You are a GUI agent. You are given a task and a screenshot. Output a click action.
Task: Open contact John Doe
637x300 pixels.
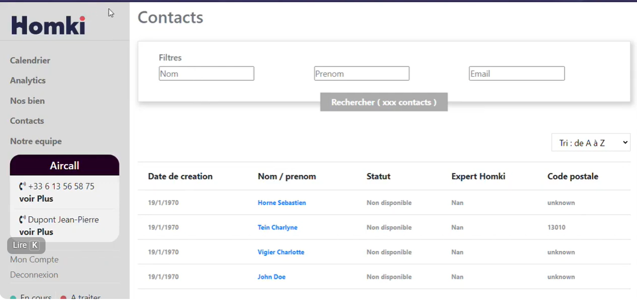[271, 277]
